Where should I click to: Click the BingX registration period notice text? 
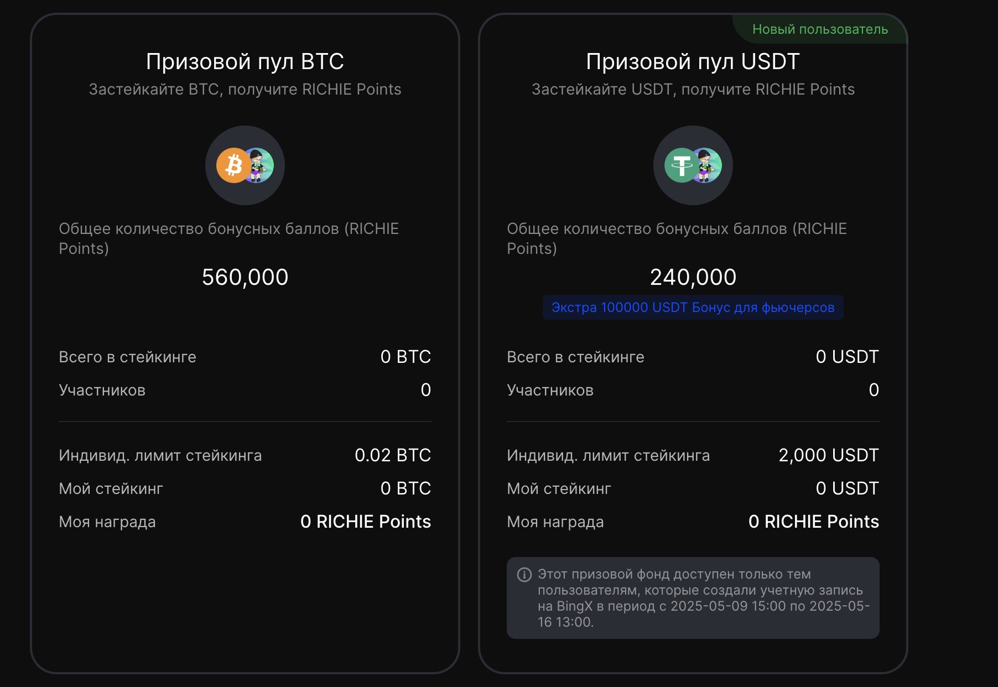(x=704, y=598)
